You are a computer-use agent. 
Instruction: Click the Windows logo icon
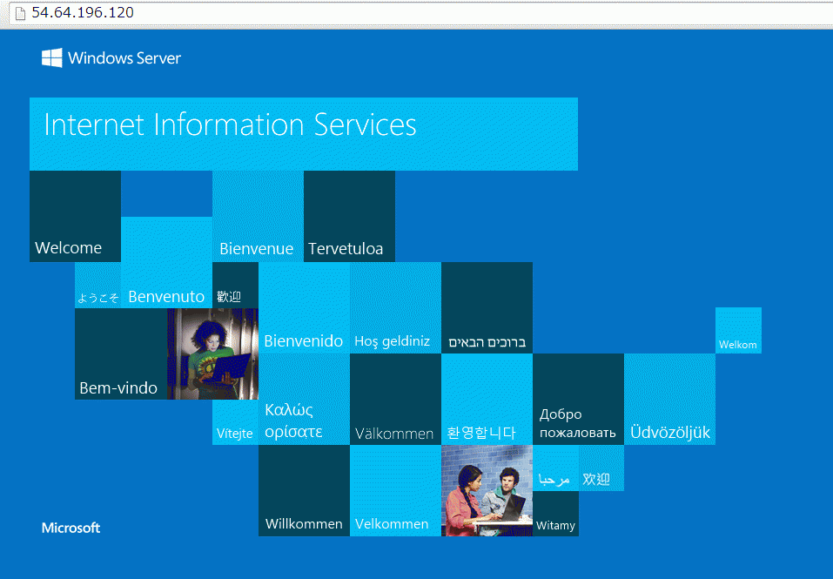[51, 57]
